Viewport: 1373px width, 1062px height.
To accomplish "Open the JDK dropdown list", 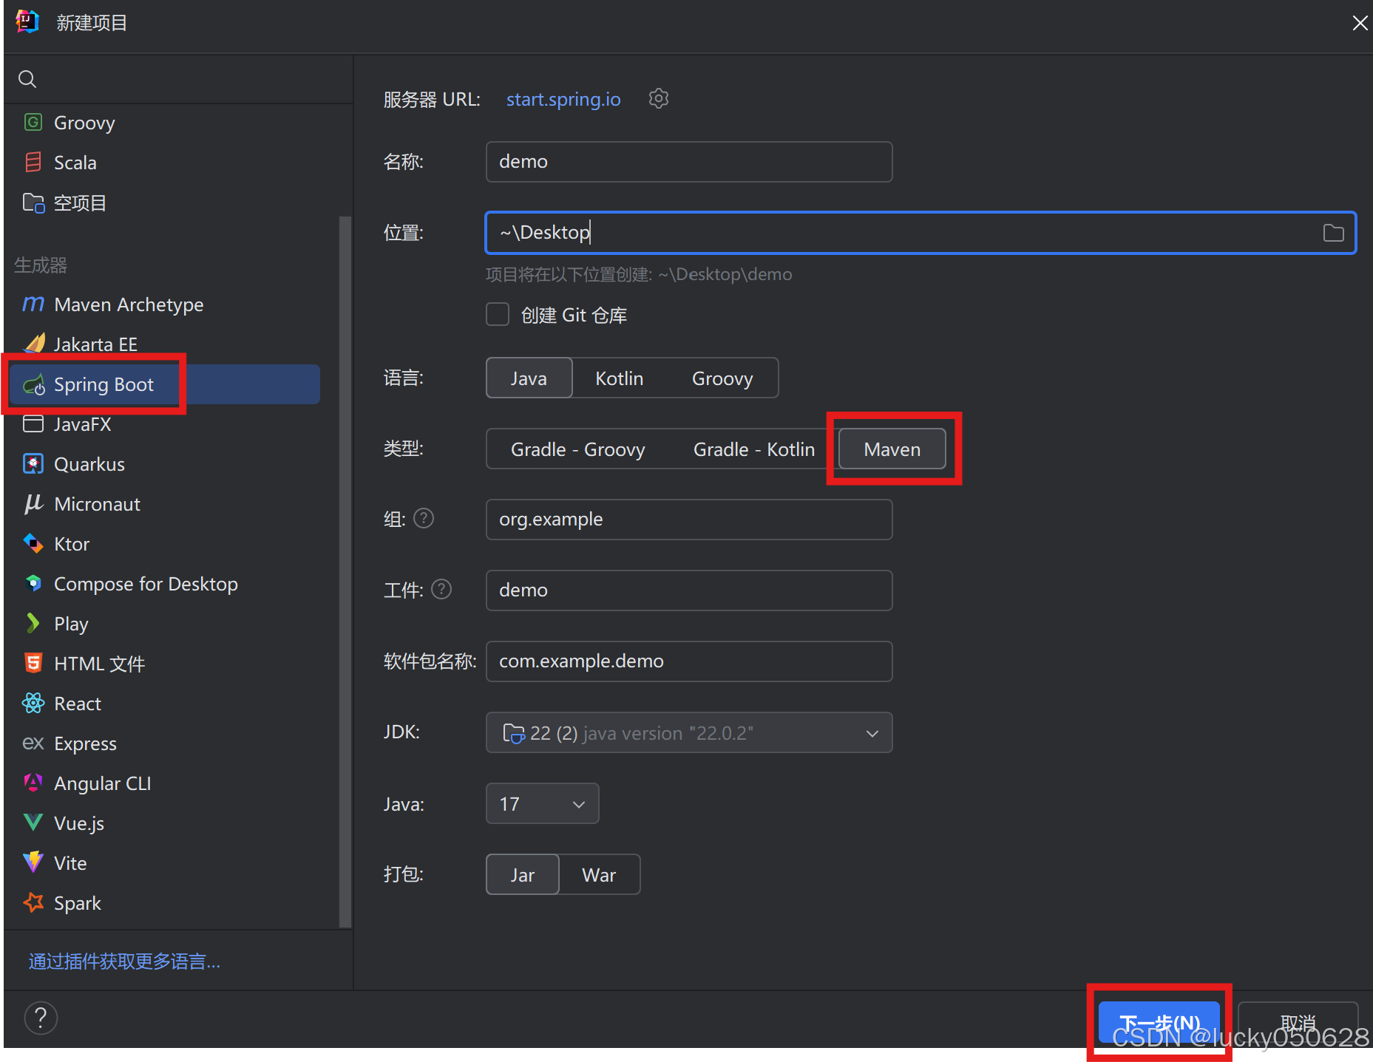I will 689,732.
